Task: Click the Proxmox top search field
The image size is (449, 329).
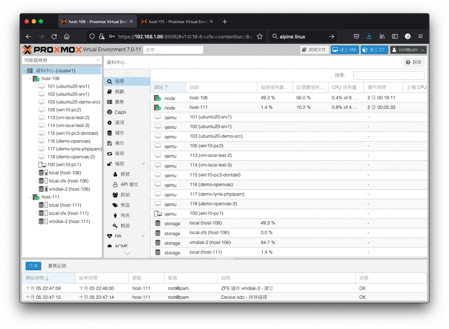Action: 173,50
